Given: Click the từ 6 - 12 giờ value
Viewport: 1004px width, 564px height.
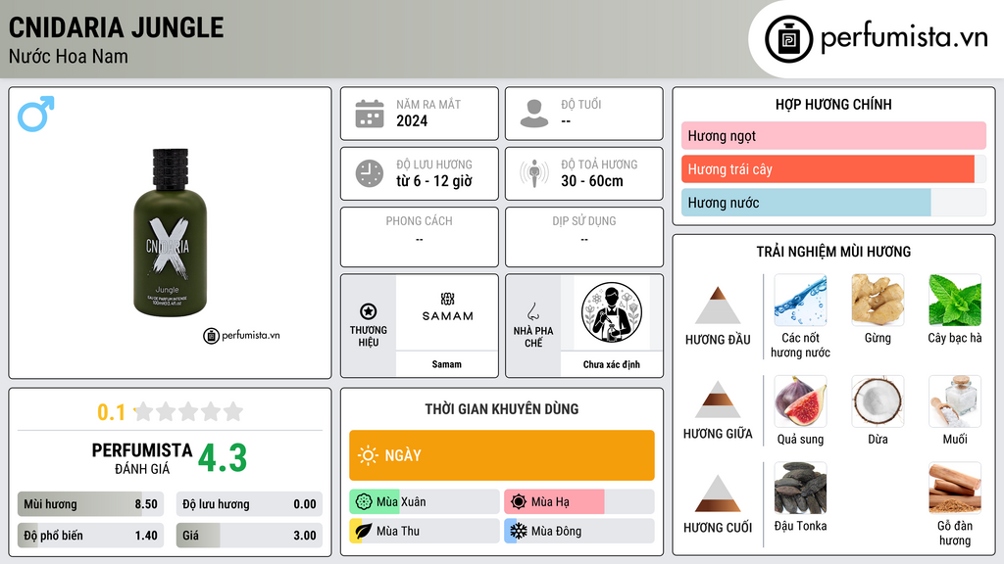Looking at the screenshot, I should 434,181.
